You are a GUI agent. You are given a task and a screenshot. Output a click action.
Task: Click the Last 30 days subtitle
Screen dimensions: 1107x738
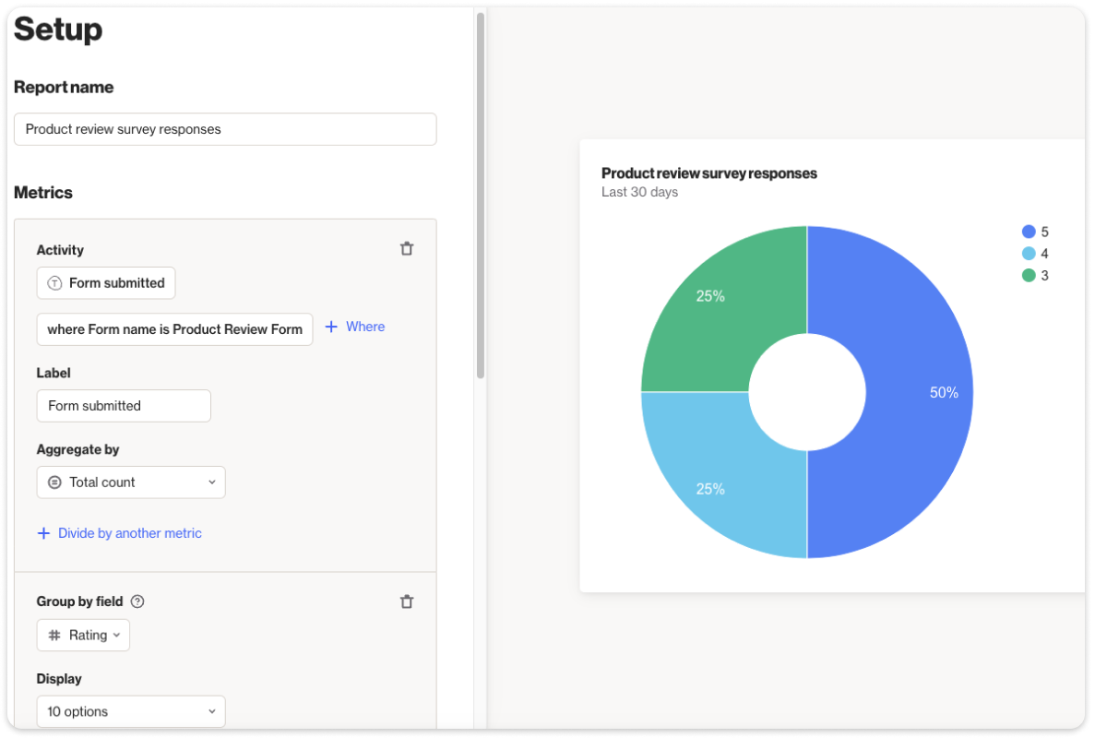click(x=639, y=193)
